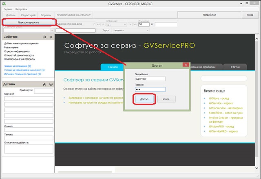The width and height of the screenshot is (261, 179).
Task: Select the Редактиране action
Action: (11, 48)
